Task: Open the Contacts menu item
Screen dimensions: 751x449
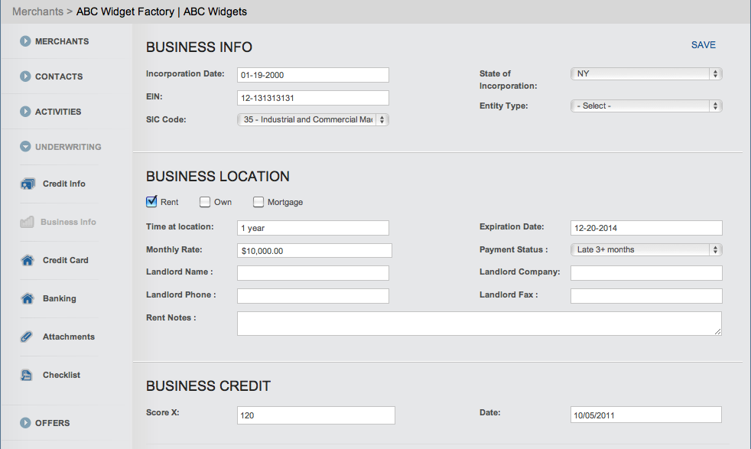Action: pos(59,76)
